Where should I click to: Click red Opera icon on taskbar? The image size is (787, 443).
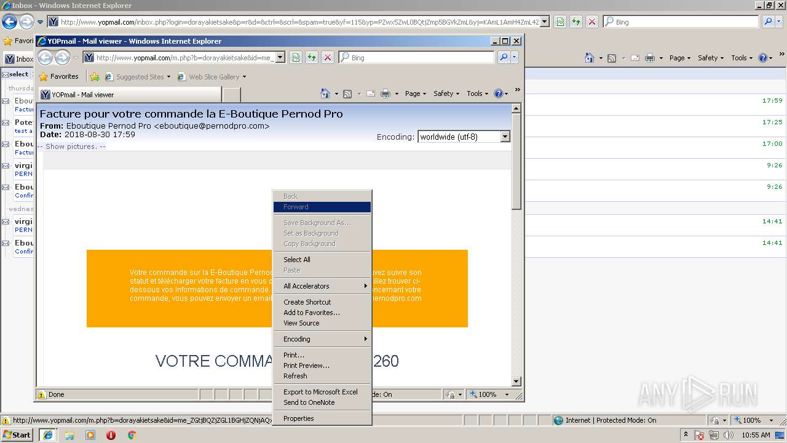coord(111,435)
